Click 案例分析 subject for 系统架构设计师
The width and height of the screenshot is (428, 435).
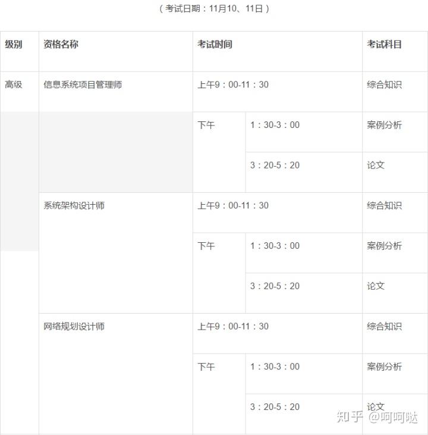pyautogui.click(x=384, y=246)
